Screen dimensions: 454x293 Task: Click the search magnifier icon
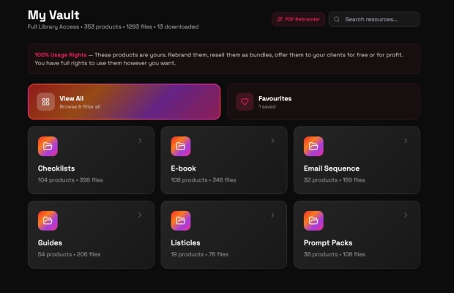[x=337, y=19]
